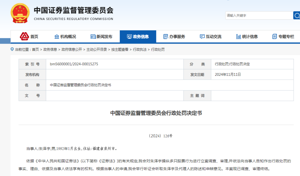Click the 中国证券监督管理委员会 site title text

74,11
